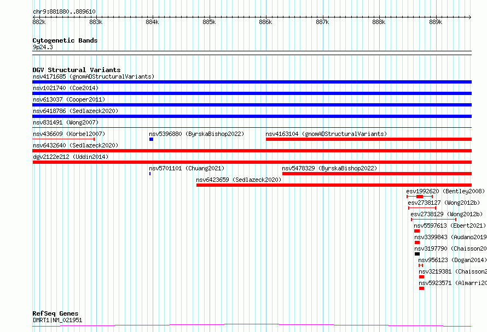This screenshot has height=332, width=487.
Task: Click the nsv6423659 (Sedlazeck2020) label
Action: pyautogui.click(x=239, y=180)
